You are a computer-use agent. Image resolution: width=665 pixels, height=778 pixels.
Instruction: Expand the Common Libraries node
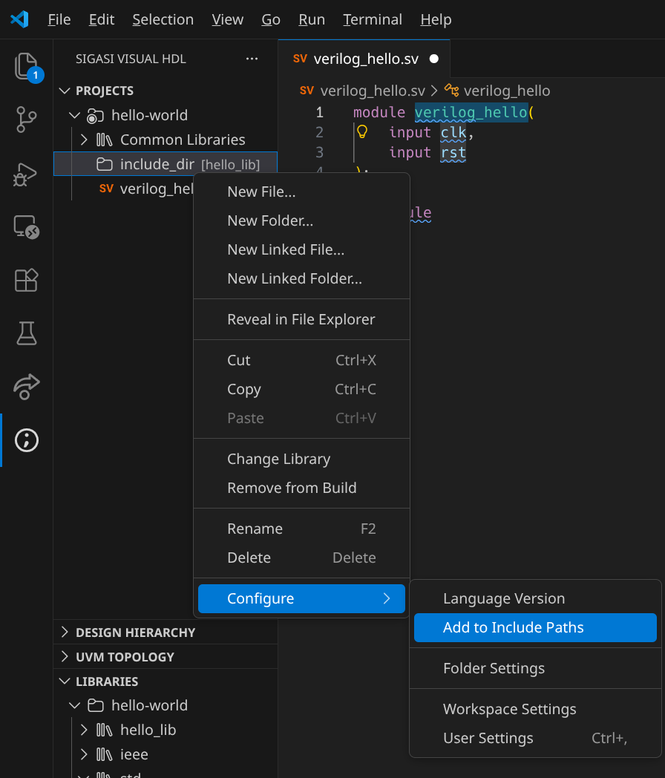tap(84, 140)
